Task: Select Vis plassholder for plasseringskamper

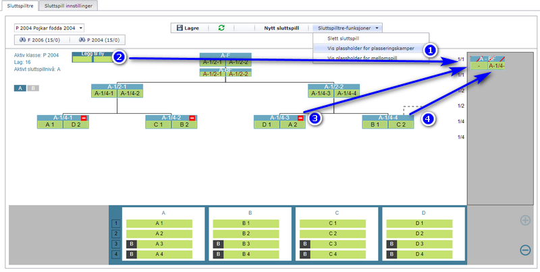Action: pyautogui.click(x=371, y=48)
